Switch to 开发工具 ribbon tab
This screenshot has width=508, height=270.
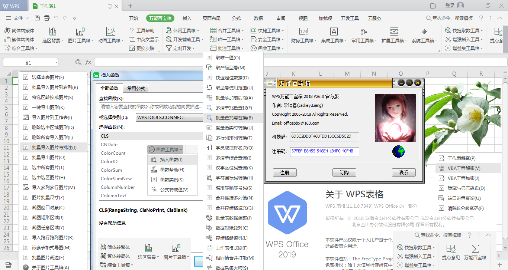point(350,18)
